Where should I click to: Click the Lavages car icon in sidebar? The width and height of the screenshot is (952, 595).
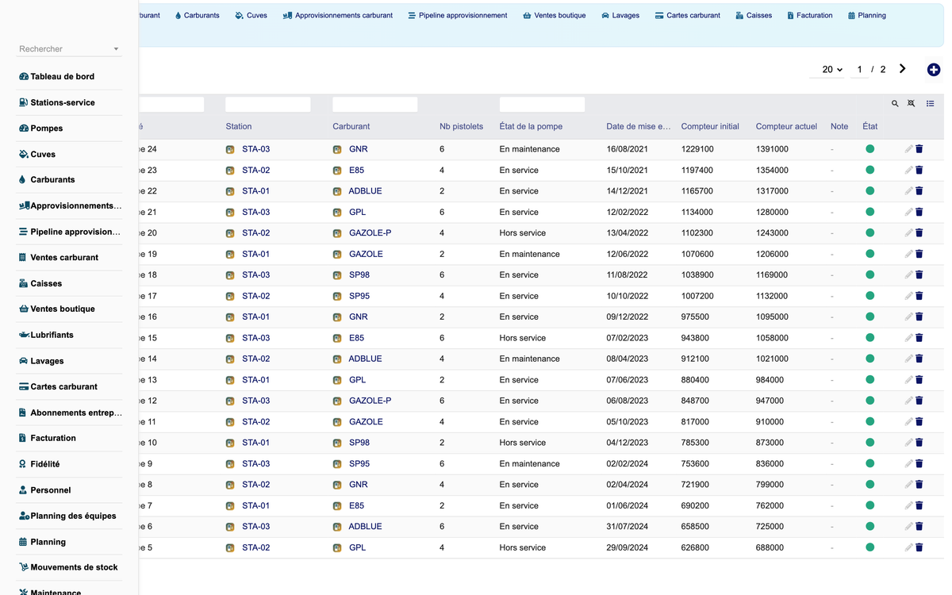click(x=24, y=361)
